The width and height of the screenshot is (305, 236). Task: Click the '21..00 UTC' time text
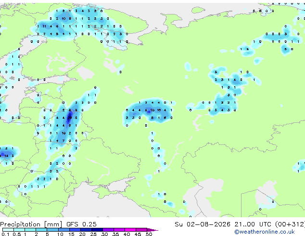(x=253, y=224)
